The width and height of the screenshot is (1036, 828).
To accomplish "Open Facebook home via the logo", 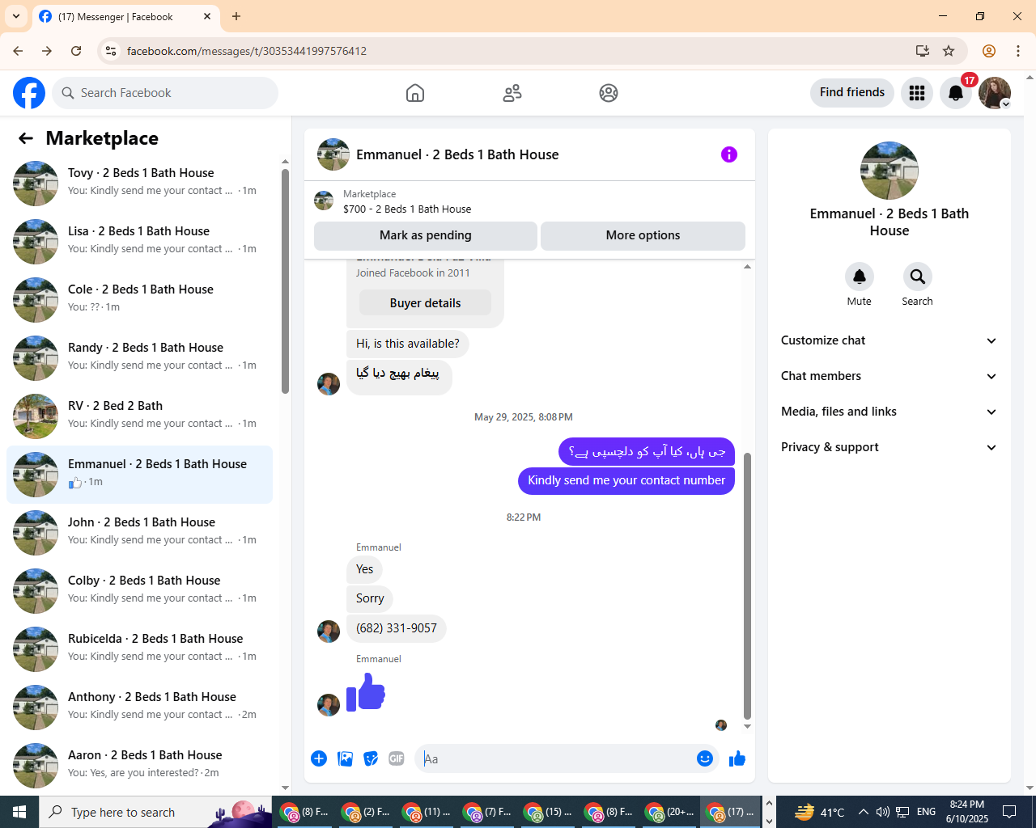I will pyautogui.click(x=29, y=93).
